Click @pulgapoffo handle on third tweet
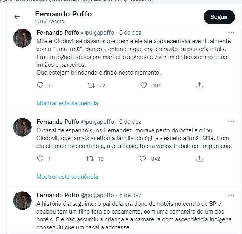The height and width of the screenshot is (234, 242). [x=97, y=195]
